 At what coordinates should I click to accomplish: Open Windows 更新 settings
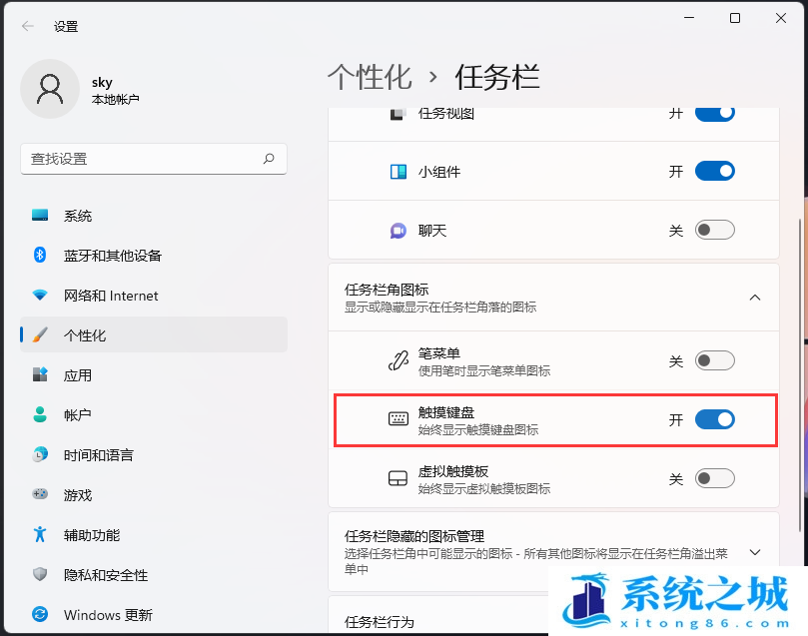[x=154, y=614]
